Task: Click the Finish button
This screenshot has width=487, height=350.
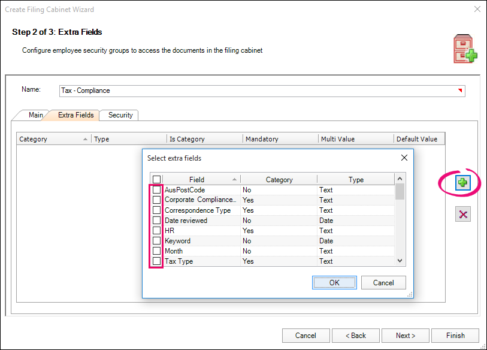Action: point(455,336)
